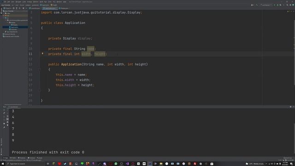Run the application with green play button
Screen dimensions: 295x166
[275, 5]
